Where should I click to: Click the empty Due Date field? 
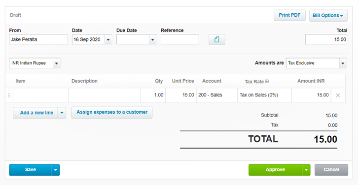click(x=133, y=40)
